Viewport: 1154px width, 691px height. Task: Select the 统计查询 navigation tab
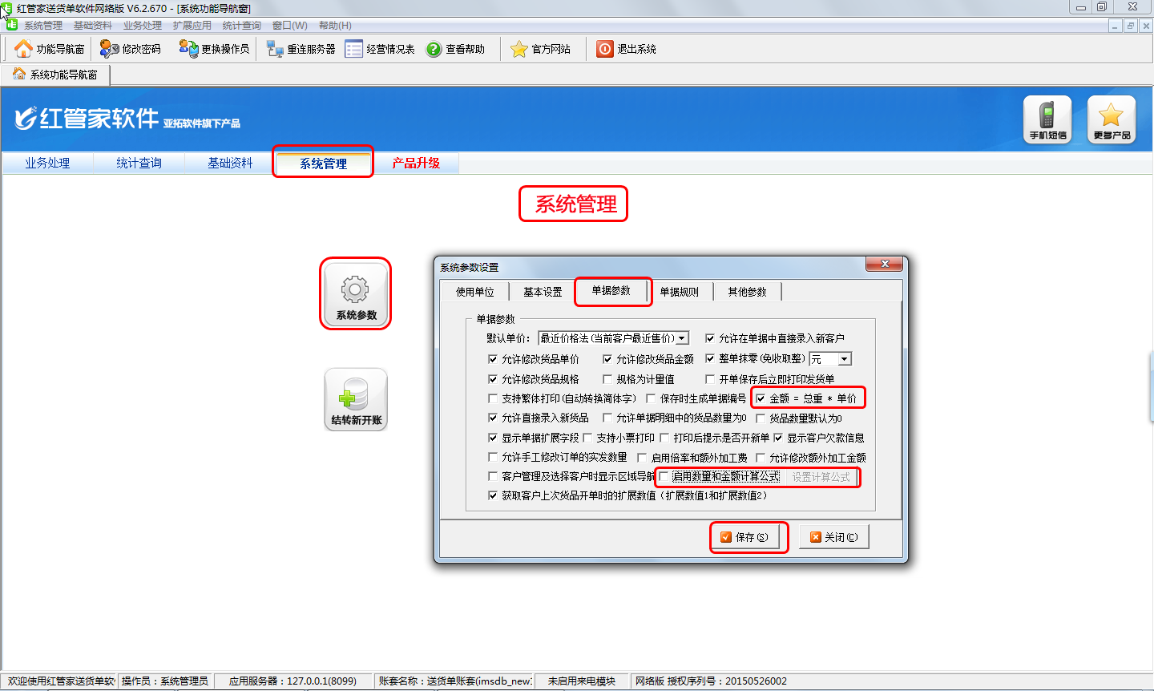[139, 163]
